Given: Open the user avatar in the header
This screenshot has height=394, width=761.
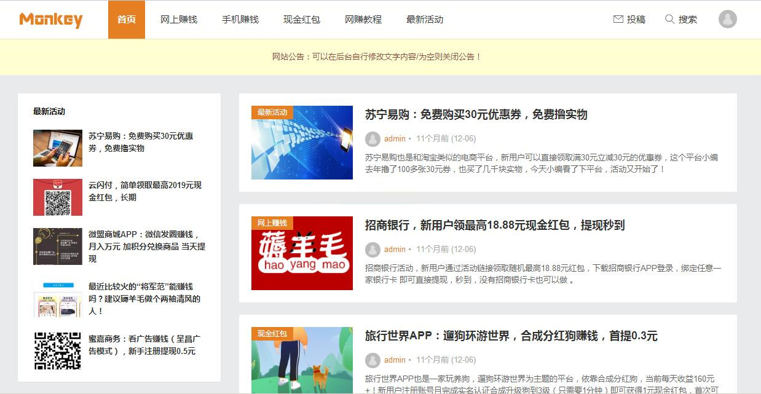Looking at the screenshot, I should pyautogui.click(x=728, y=19).
